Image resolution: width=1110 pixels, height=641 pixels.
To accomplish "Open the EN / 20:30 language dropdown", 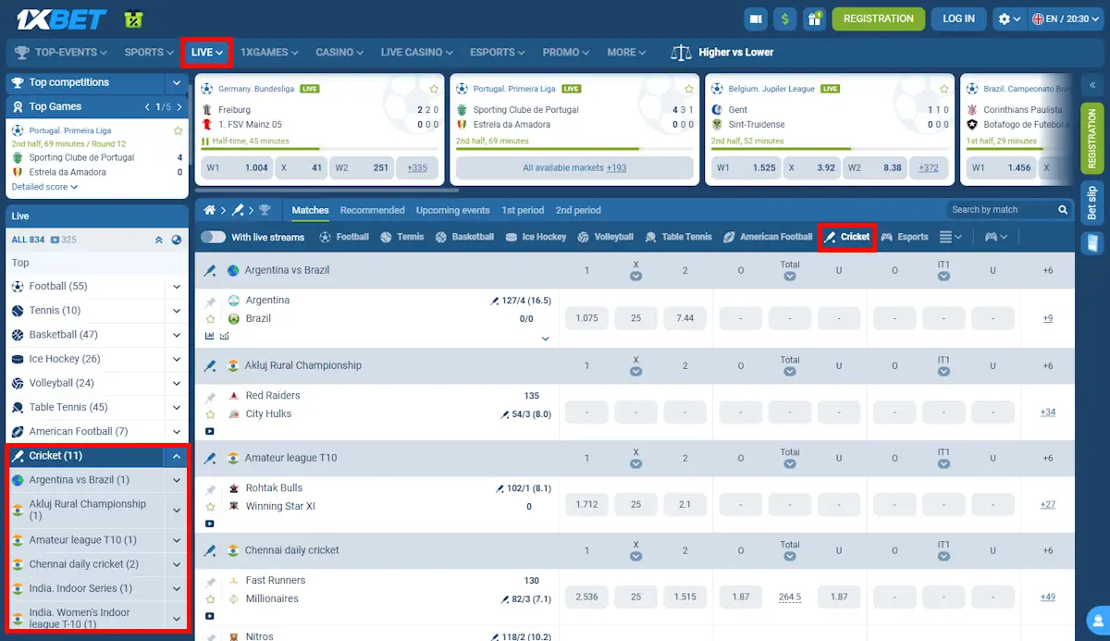I will [1064, 18].
